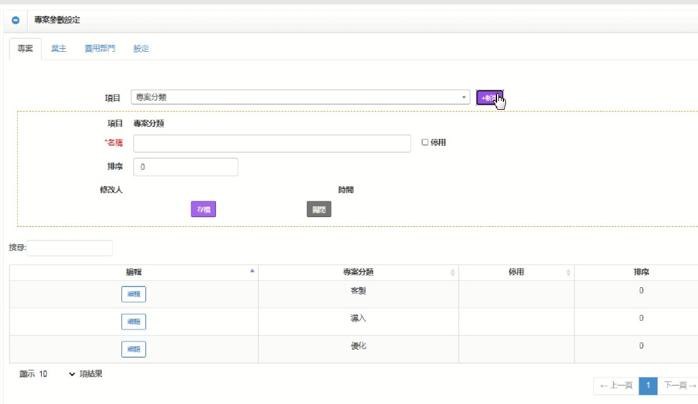Edit the 優化 row
The height and width of the screenshot is (404, 698).
tap(133, 349)
